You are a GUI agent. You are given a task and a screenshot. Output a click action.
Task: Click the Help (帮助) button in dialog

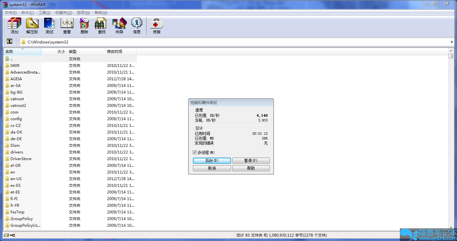point(251,168)
